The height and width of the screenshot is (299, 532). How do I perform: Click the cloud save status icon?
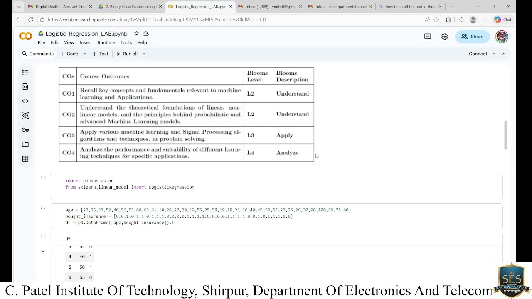[x=145, y=34]
